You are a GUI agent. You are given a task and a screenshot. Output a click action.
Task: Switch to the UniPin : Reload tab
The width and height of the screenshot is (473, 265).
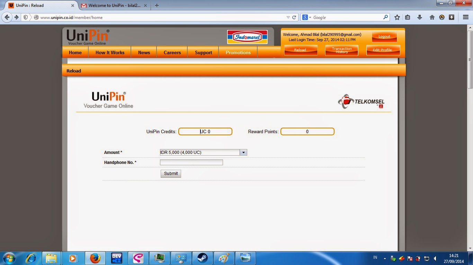pyautogui.click(x=41, y=6)
